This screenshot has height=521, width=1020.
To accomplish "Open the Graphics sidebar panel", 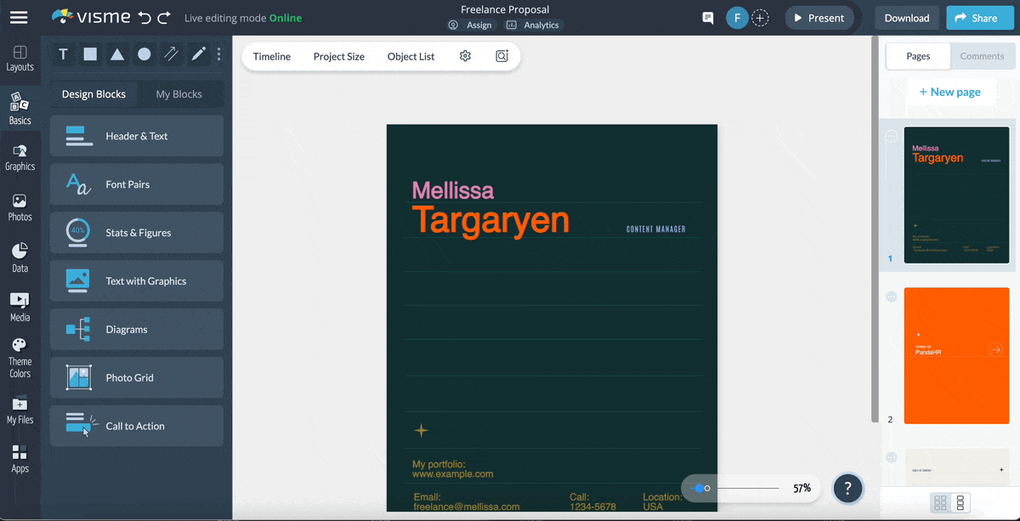I will click(x=20, y=157).
